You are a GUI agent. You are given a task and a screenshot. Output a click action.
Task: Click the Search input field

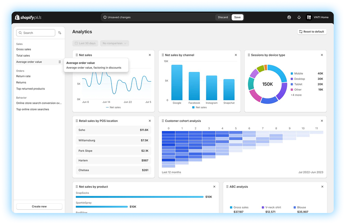(36, 33)
